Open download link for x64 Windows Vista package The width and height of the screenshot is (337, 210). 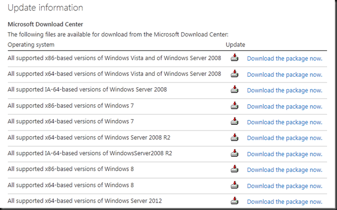pos(285,75)
